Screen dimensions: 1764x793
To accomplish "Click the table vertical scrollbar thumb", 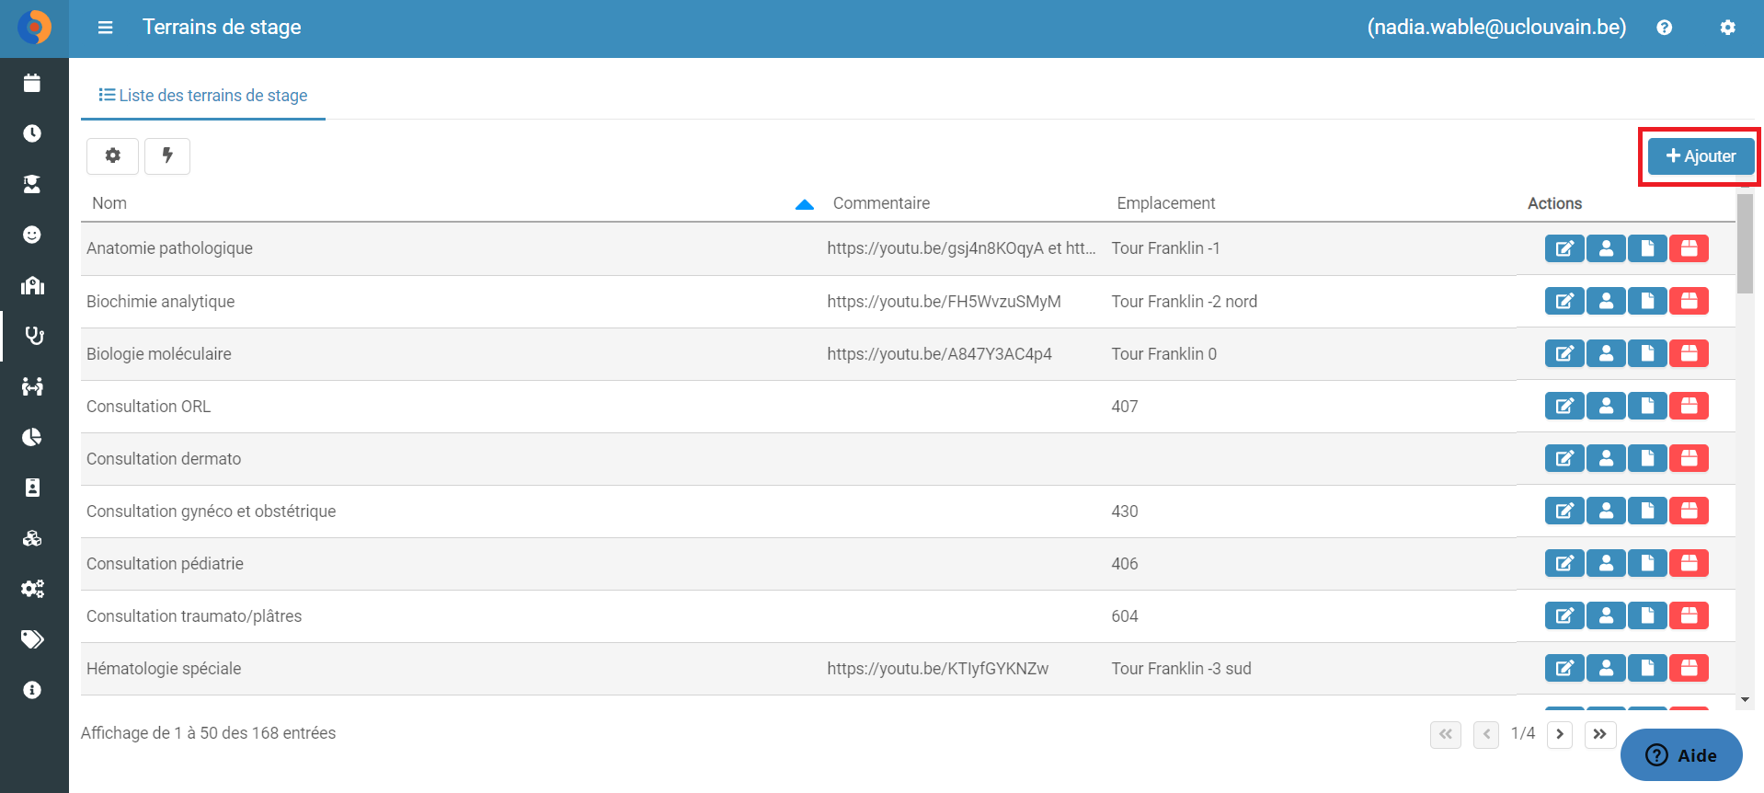I will click(1745, 244).
